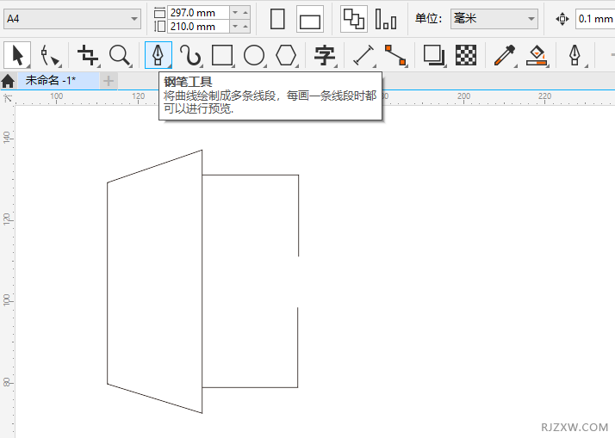Select the Shape node editing tool

[x=50, y=55]
